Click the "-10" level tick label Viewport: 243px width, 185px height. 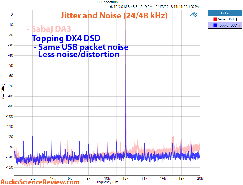tap(11, 25)
